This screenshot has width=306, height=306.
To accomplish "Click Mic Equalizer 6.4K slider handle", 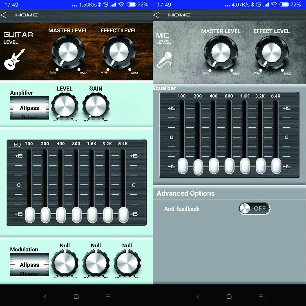I will tap(276, 166).
